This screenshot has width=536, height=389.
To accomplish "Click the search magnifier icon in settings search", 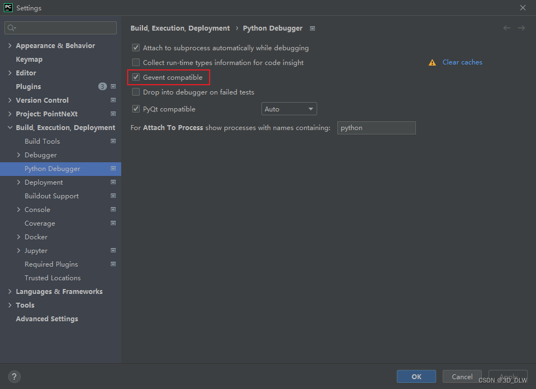I will [x=11, y=28].
